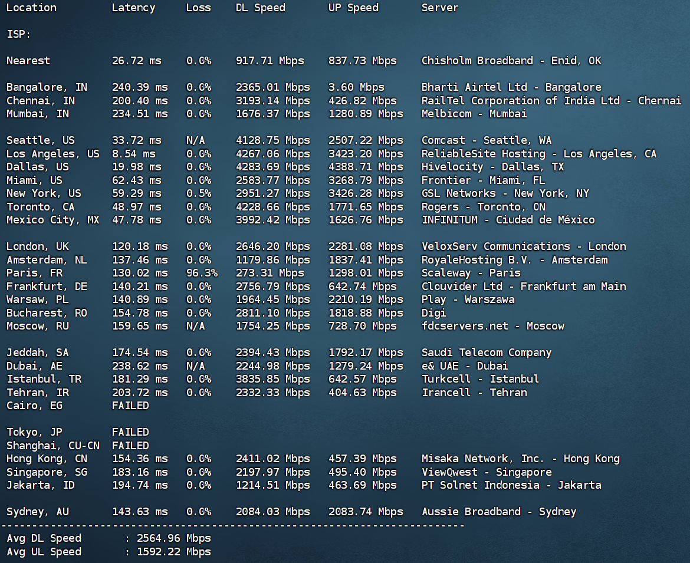Image resolution: width=690 pixels, height=563 pixels.
Task: Select 'Turkcell - Istanbul' server
Action: [x=480, y=379]
